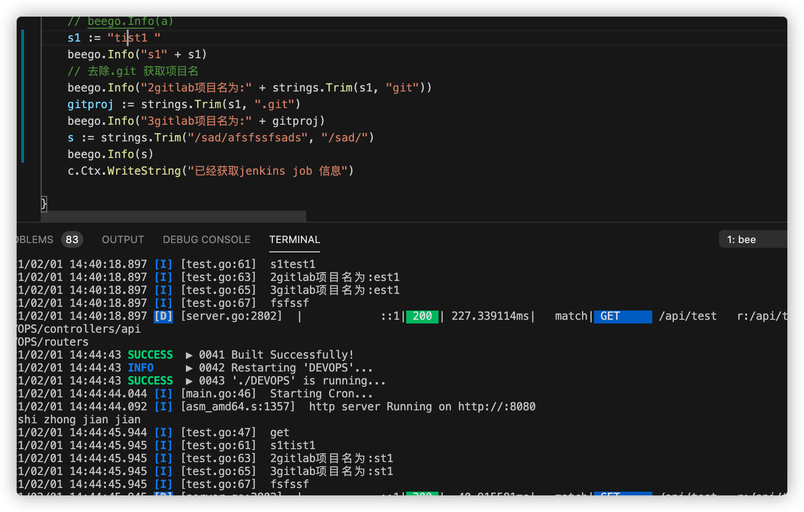
Task: Activate the TERMINAL tab
Action: click(294, 239)
